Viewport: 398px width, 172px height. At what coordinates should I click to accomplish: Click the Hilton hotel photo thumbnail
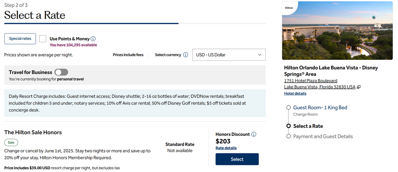coord(337,31)
